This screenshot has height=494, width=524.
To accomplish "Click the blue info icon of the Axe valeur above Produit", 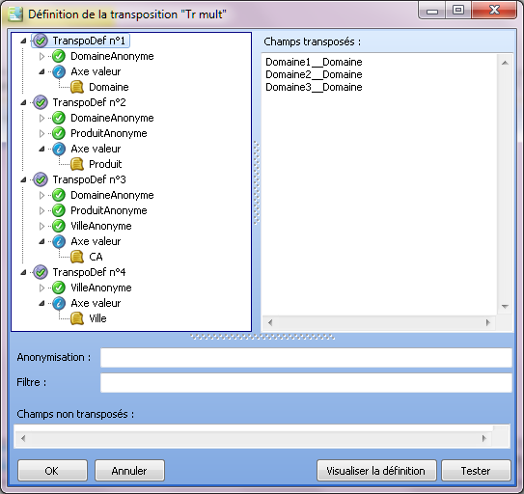I will pos(59,150).
